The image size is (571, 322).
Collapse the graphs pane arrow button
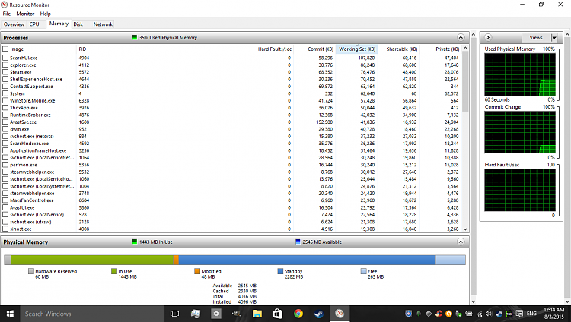[x=488, y=37]
